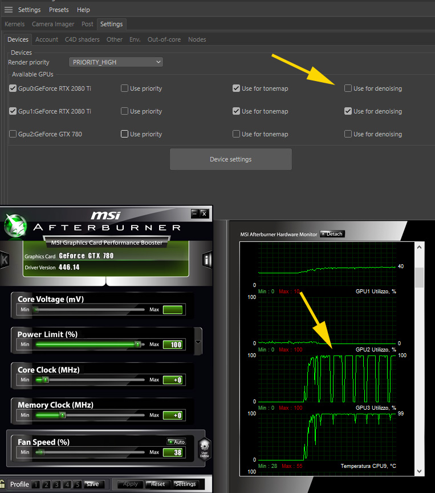The width and height of the screenshot is (435, 493).
Task: Enable Use priority for Gpu0
Action: point(124,88)
